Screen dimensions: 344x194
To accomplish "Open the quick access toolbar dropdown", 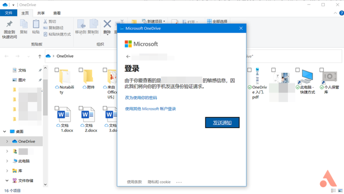I will coord(13,5).
